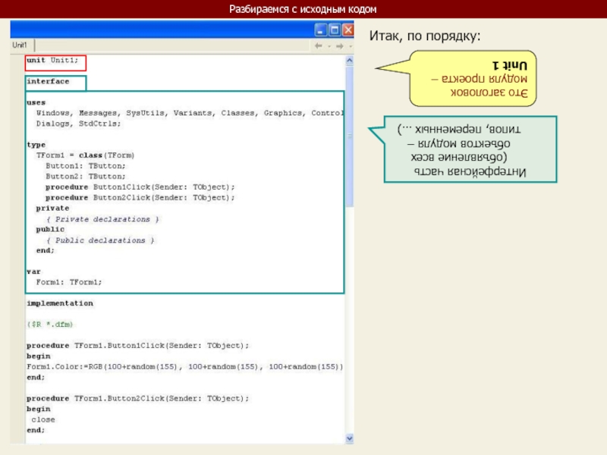
Task: Click the scrollbar up arrow
Action: click(x=349, y=61)
